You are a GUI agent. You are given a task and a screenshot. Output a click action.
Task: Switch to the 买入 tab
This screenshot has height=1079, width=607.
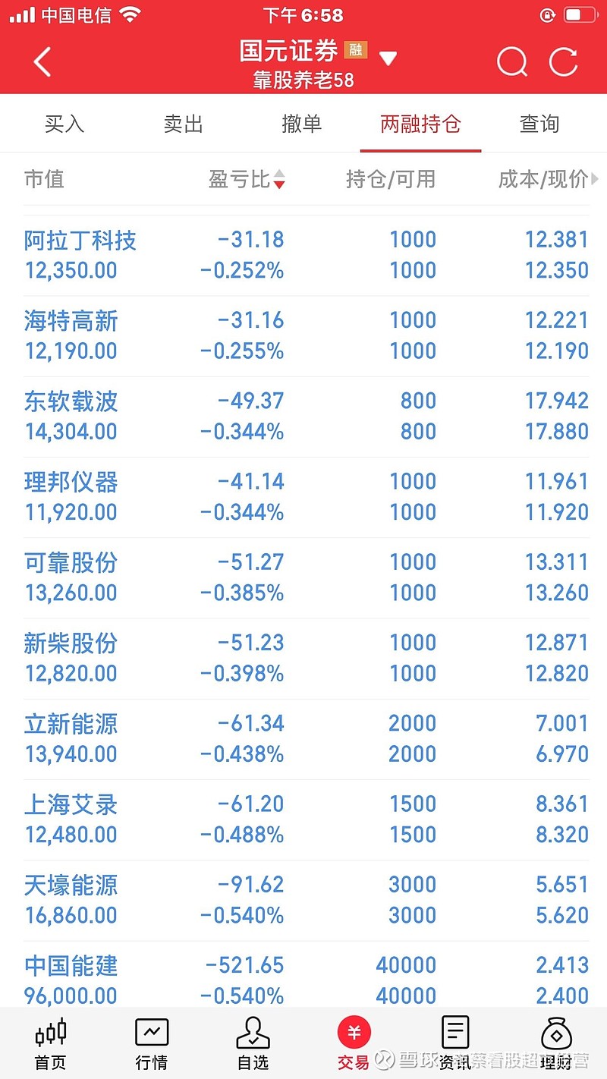click(x=64, y=124)
